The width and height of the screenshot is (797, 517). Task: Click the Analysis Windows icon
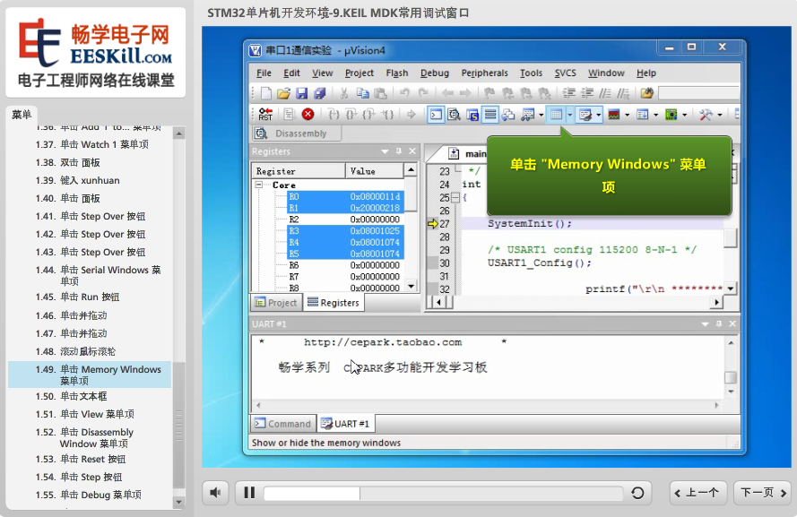click(x=614, y=115)
